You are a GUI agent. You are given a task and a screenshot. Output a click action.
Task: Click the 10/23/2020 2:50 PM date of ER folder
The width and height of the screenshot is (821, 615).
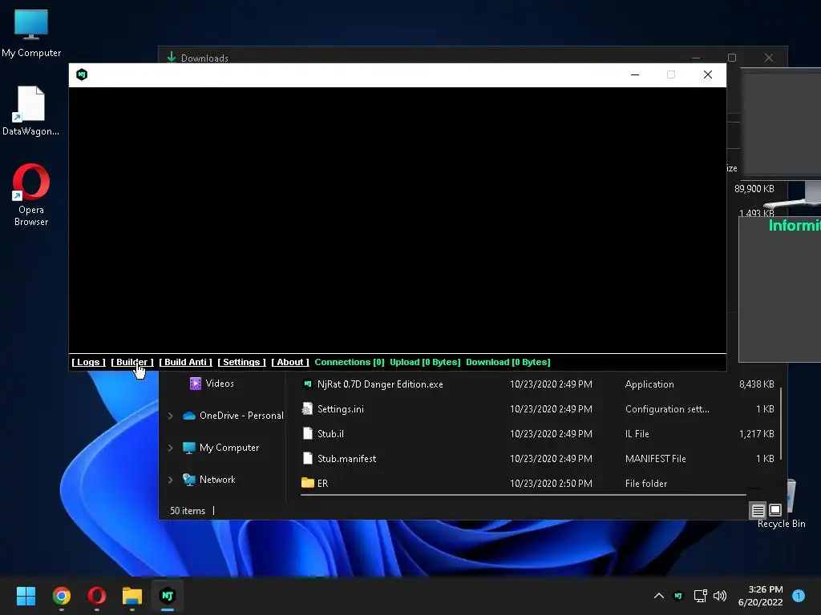click(551, 483)
